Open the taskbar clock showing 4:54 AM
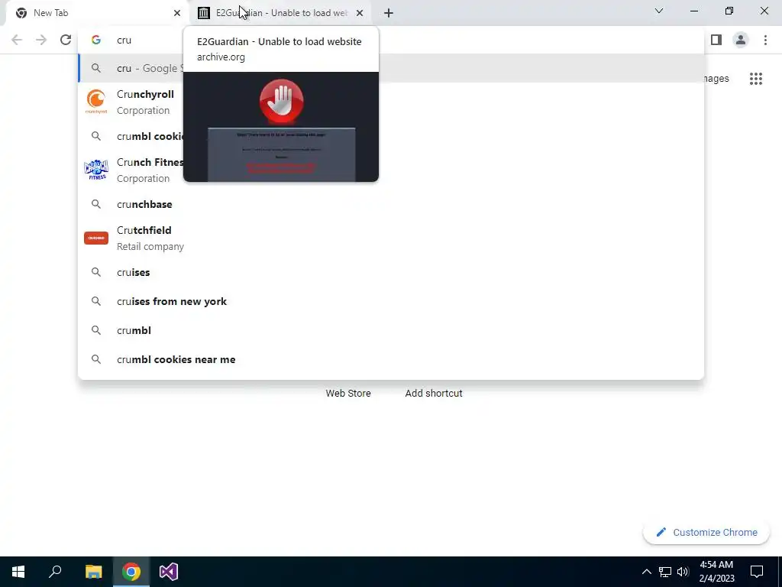The height and width of the screenshot is (587, 782). coord(716,572)
